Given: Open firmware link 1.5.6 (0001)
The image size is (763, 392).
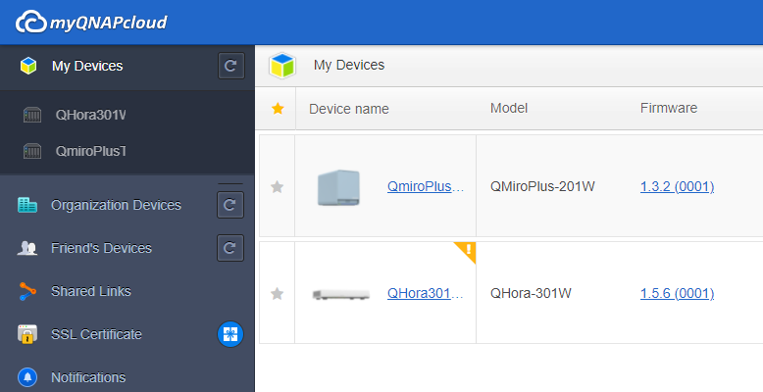Looking at the screenshot, I should (x=677, y=294).
